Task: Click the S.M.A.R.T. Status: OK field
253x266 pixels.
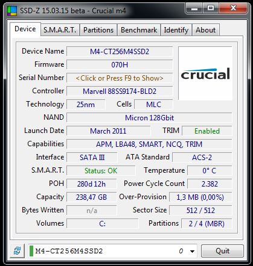Action: 101,171
